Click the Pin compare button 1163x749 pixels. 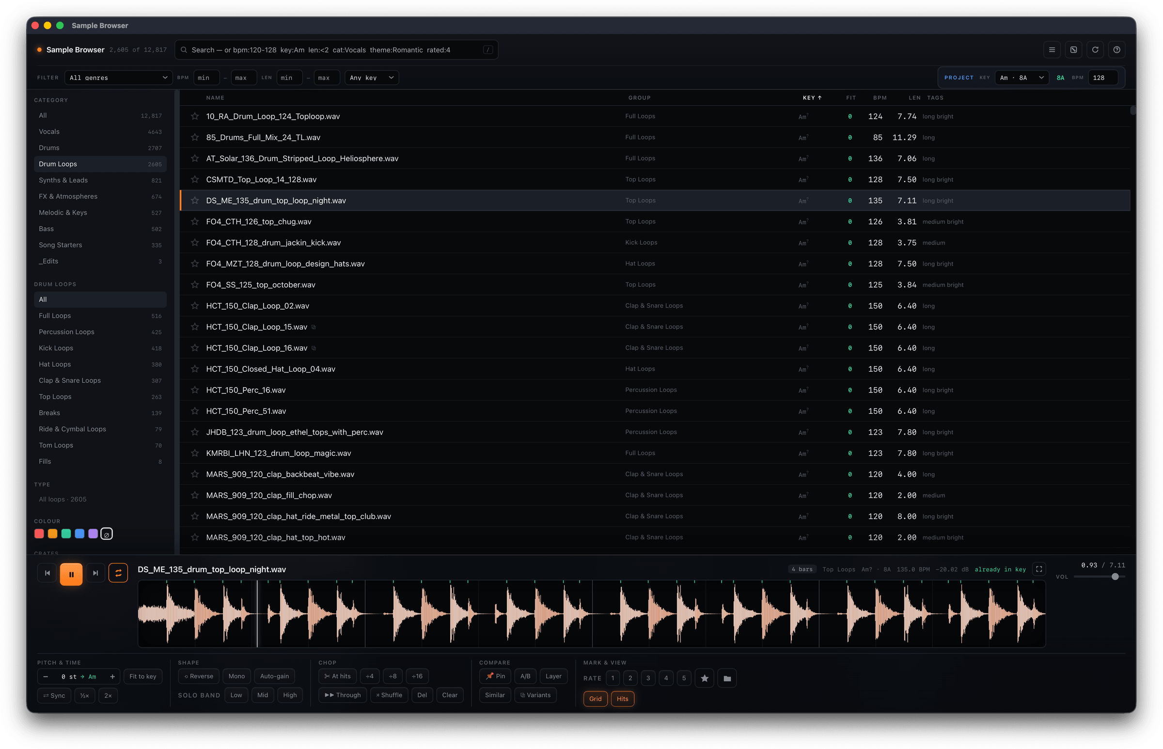coord(495,676)
